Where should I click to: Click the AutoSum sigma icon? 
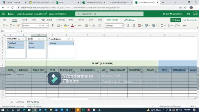[162, 26]
